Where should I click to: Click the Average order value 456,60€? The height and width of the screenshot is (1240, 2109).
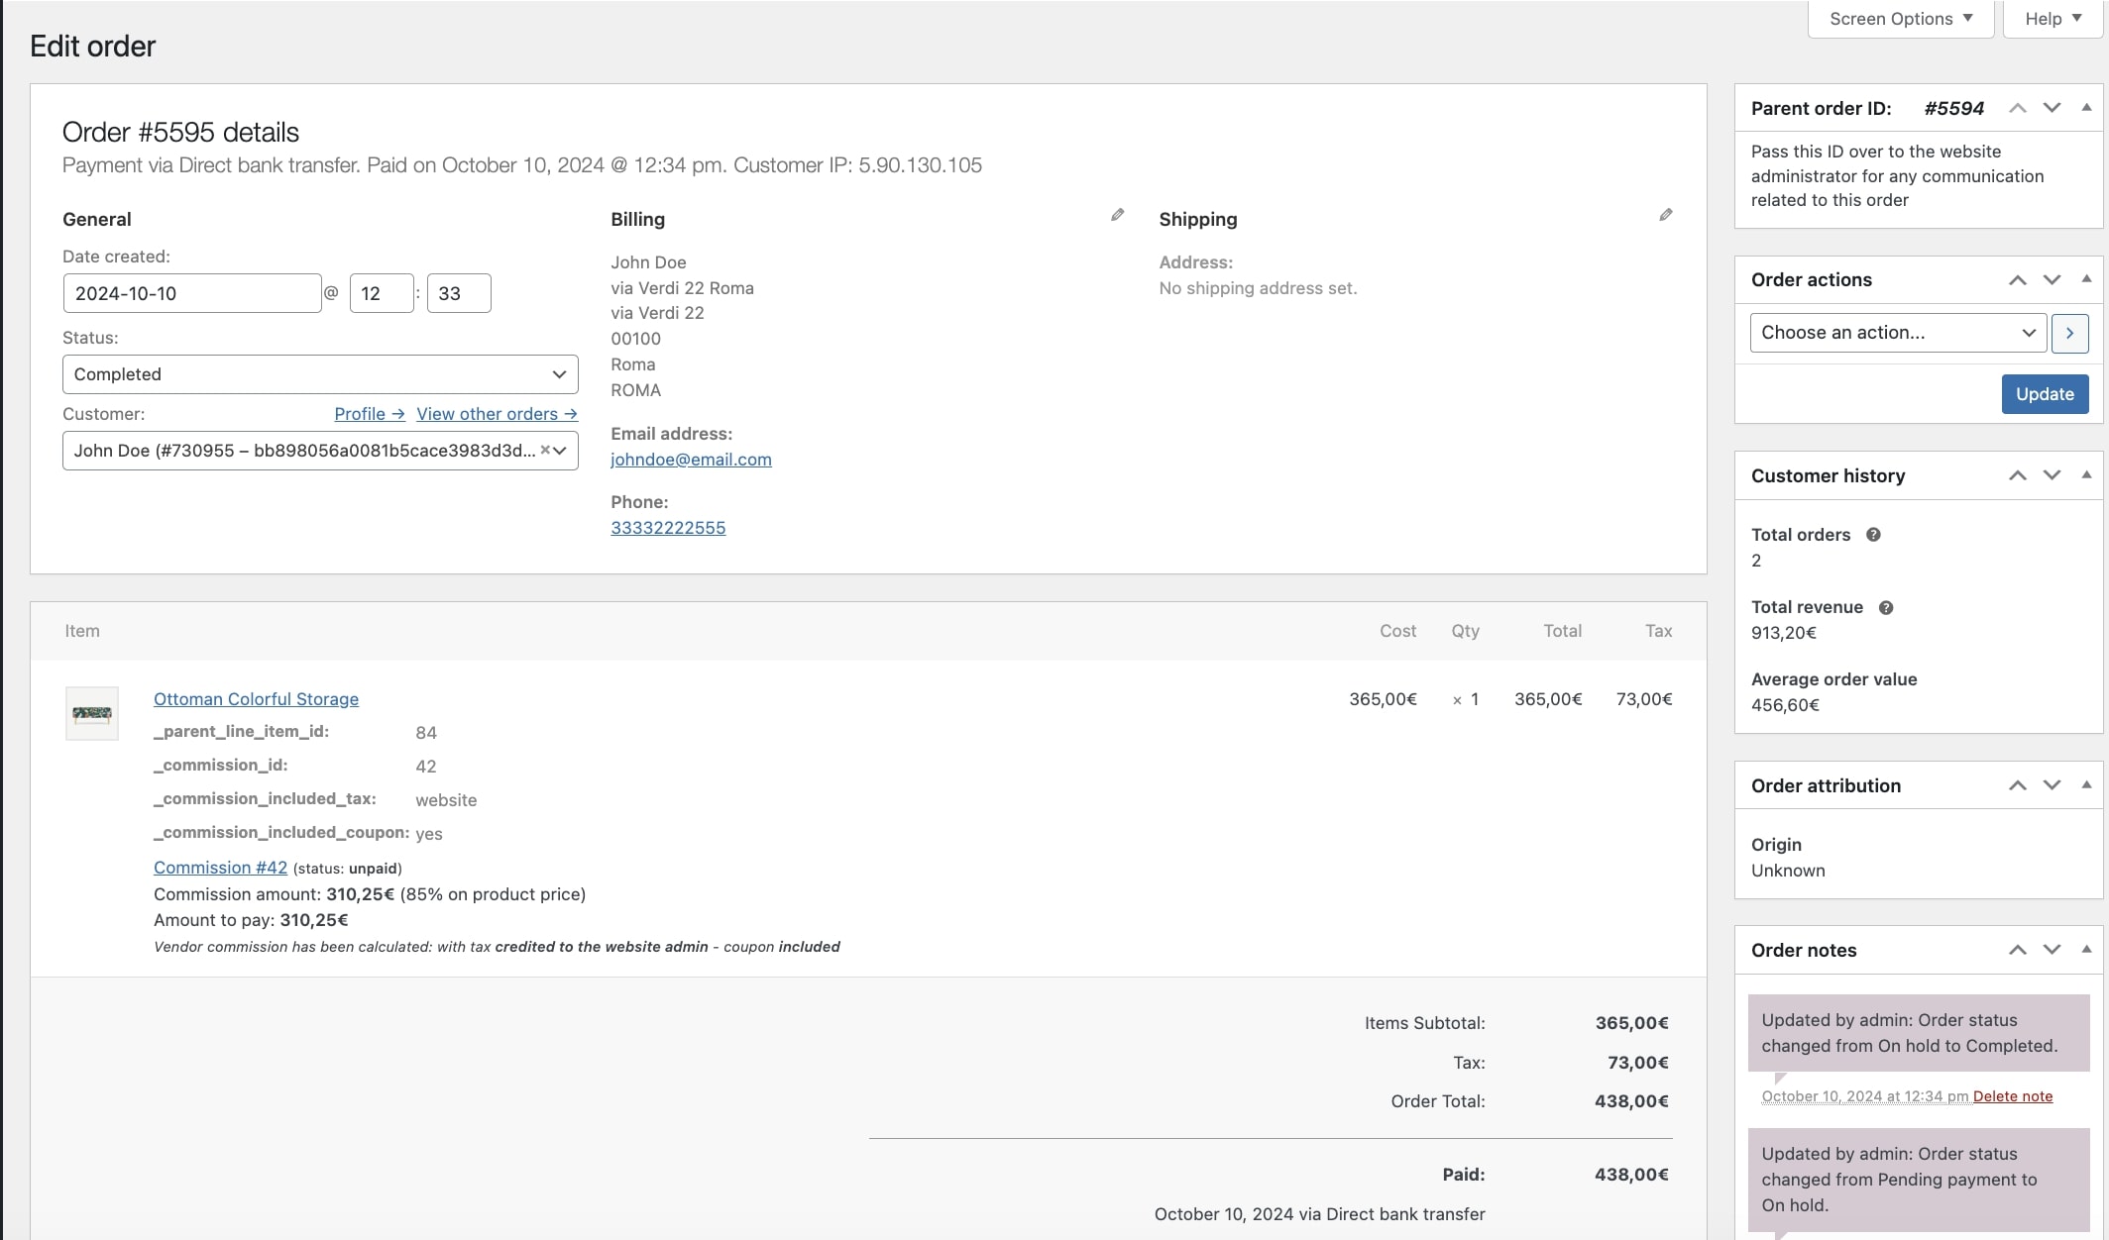[x=1785, y=705]
